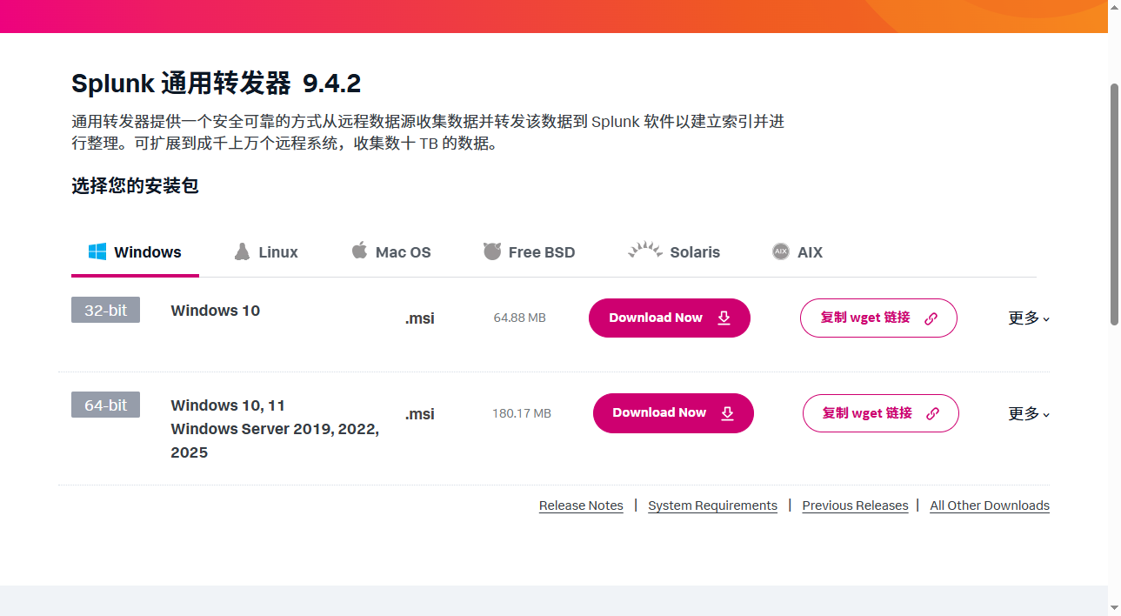View Previous Releases
This screenshot has width=1121, height=616.
[855, 506]
